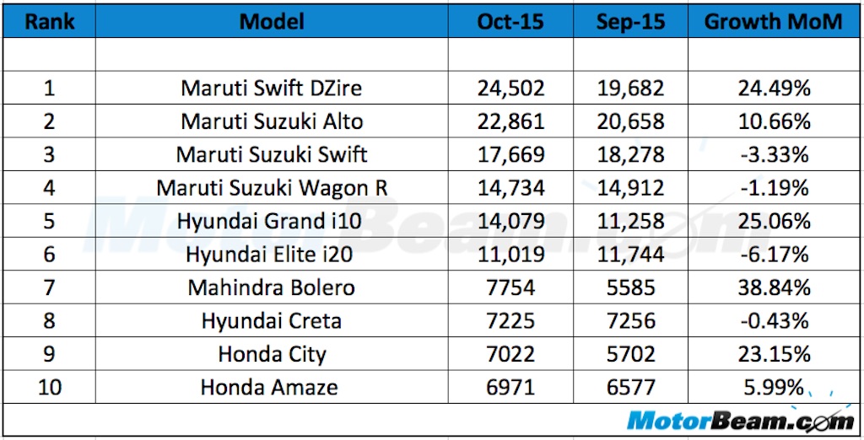
Task: Select the Rank column header
Action: tap(48, 22)
